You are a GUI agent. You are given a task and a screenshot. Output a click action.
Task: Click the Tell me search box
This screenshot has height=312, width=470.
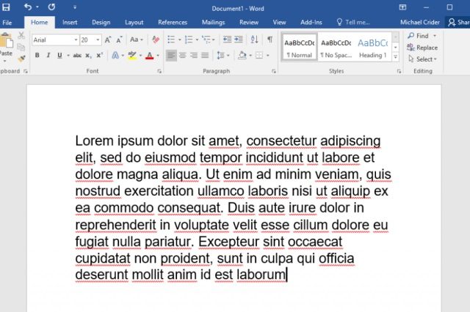354,23
